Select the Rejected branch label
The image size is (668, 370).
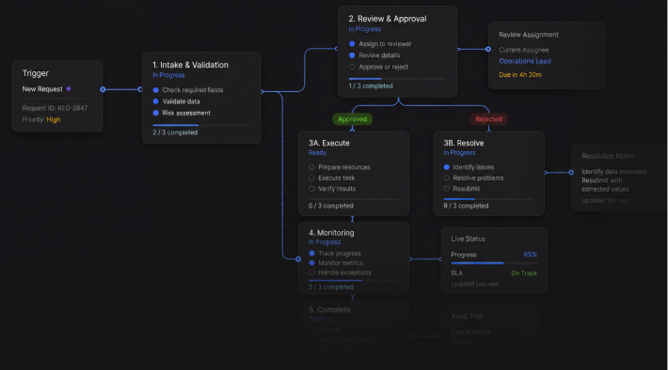488,119
